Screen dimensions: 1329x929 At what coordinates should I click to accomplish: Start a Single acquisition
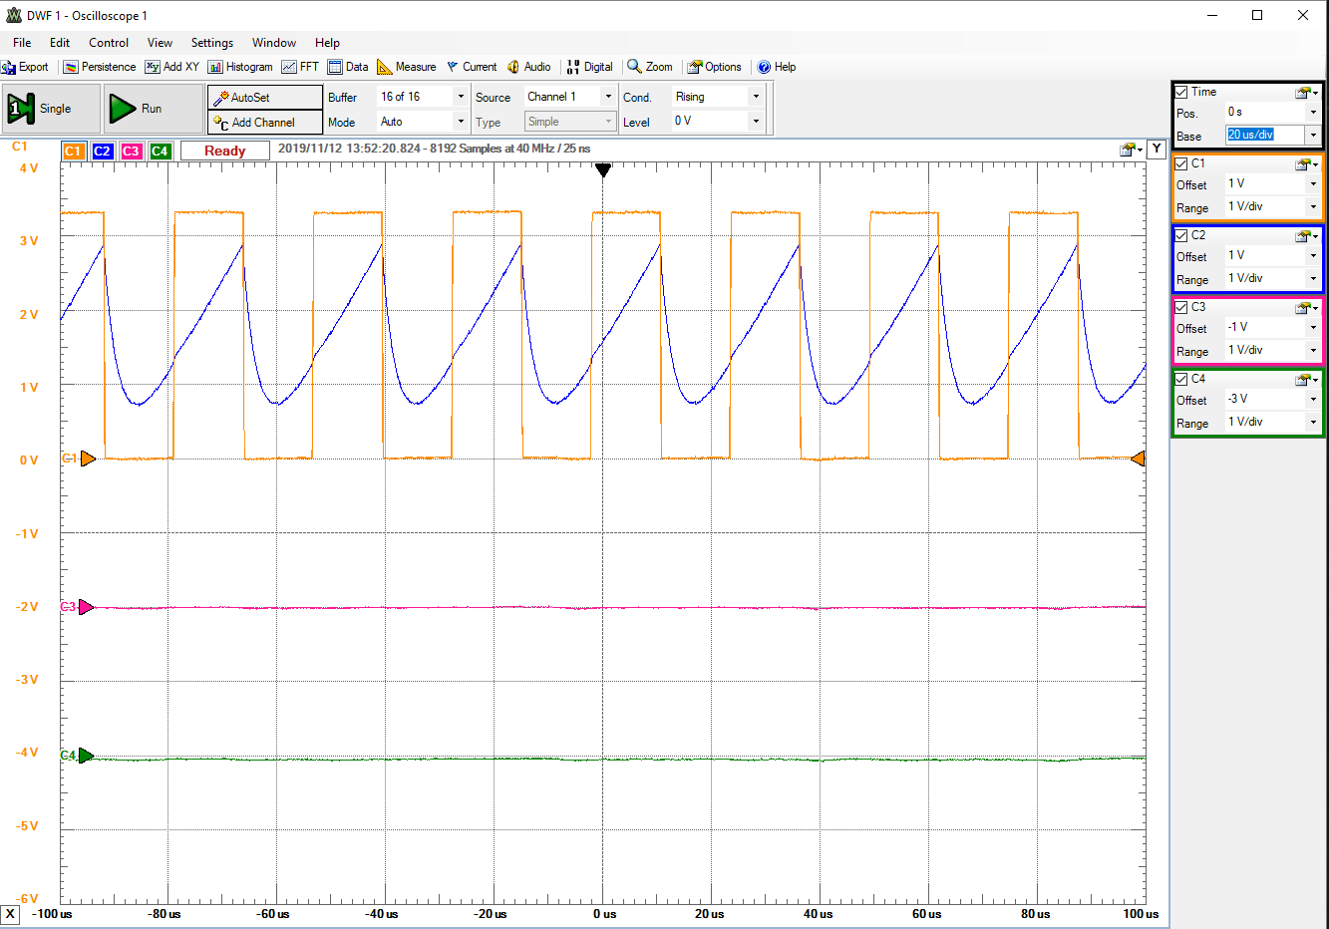(x=52, y=109)
